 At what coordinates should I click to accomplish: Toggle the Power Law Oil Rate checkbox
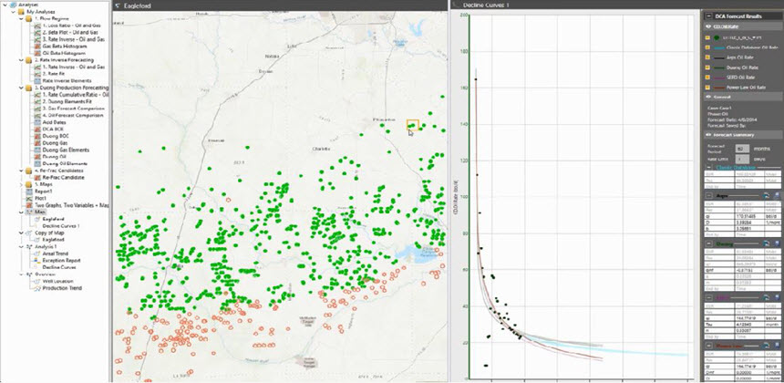707,88
